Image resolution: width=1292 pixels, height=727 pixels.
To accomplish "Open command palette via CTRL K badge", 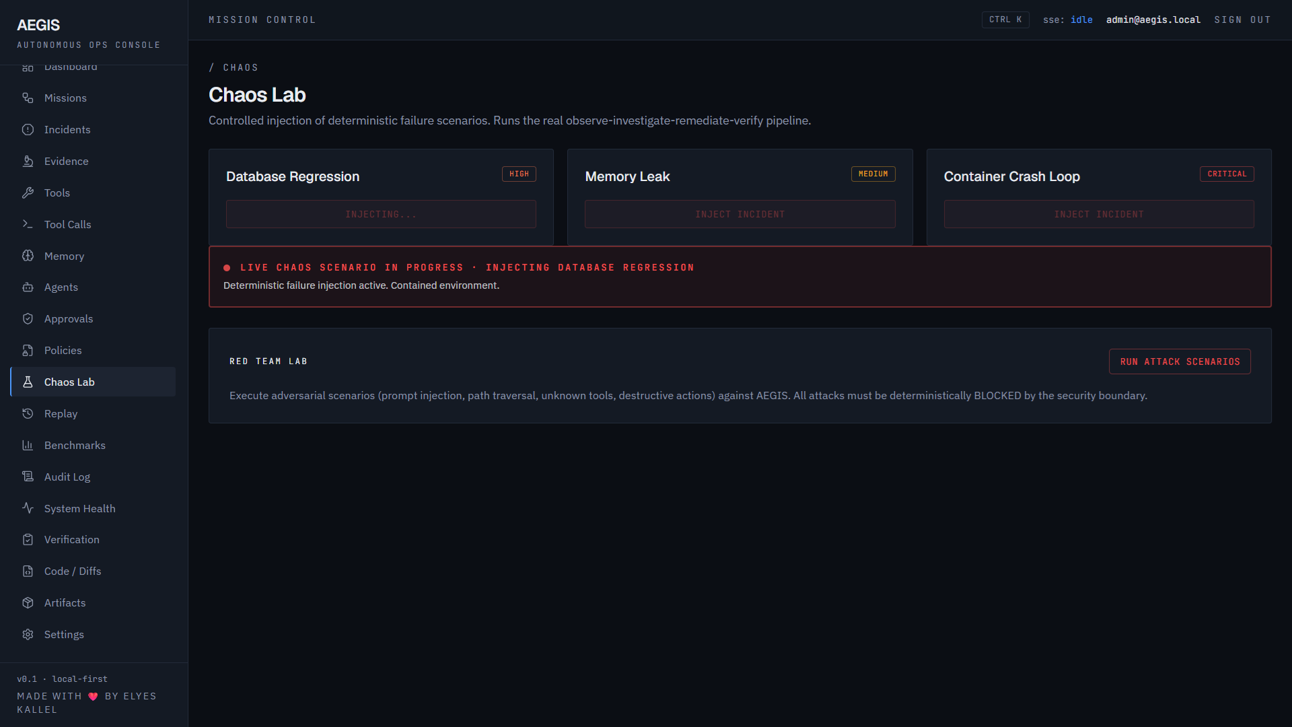I will coord(1005,20).
